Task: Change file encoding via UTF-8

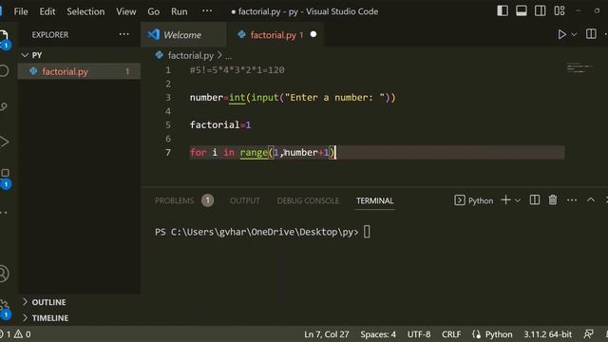Action: click(419, 334)
